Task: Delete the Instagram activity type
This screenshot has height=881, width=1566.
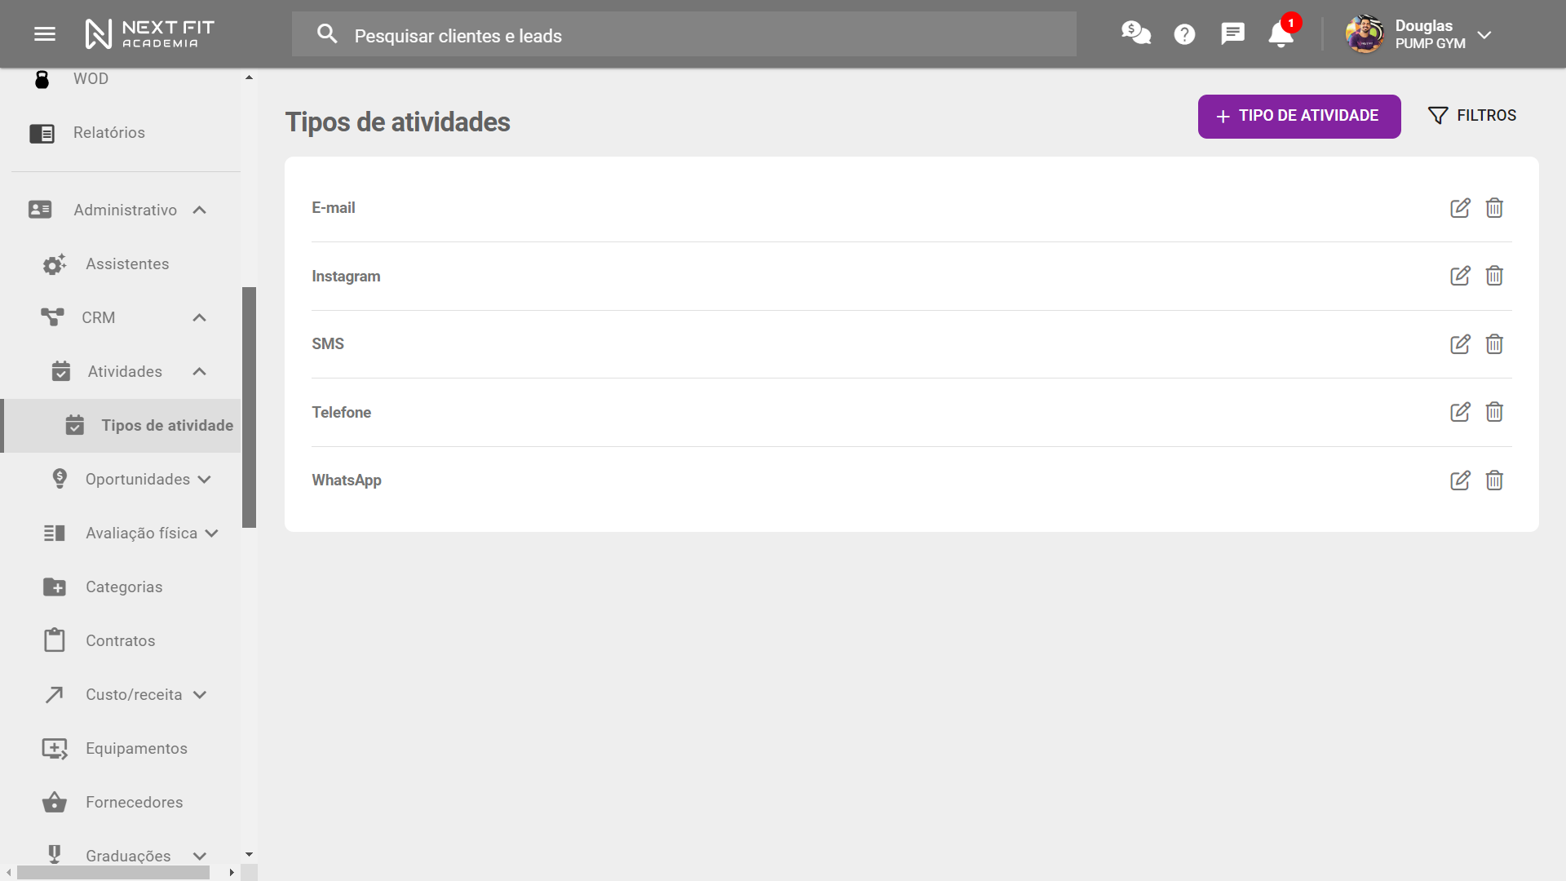Action: coord(1494,276)
